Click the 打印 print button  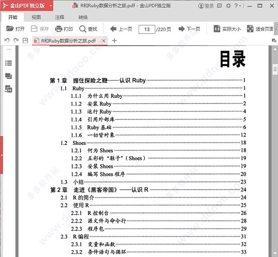coord(64,29)
